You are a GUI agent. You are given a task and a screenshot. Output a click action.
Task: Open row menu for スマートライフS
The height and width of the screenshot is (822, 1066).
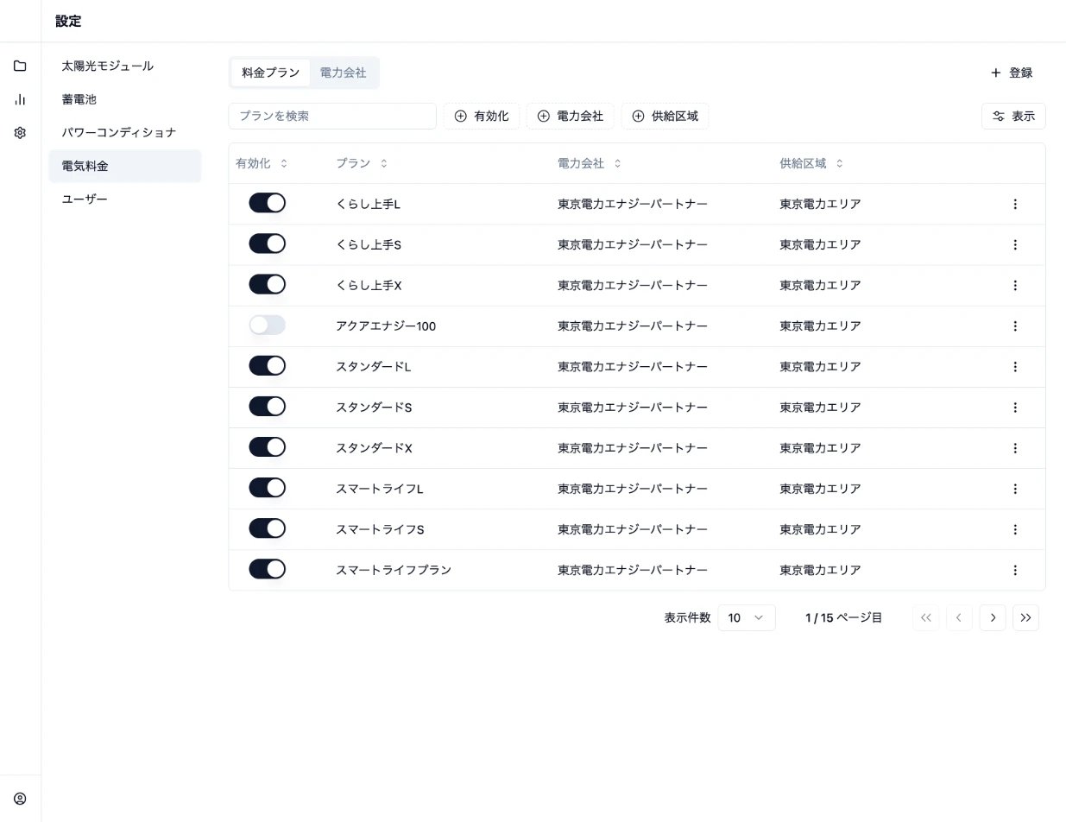coord(1015,529)
